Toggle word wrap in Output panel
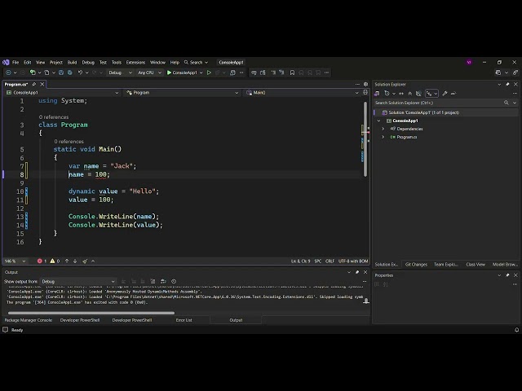 [163, 281]
